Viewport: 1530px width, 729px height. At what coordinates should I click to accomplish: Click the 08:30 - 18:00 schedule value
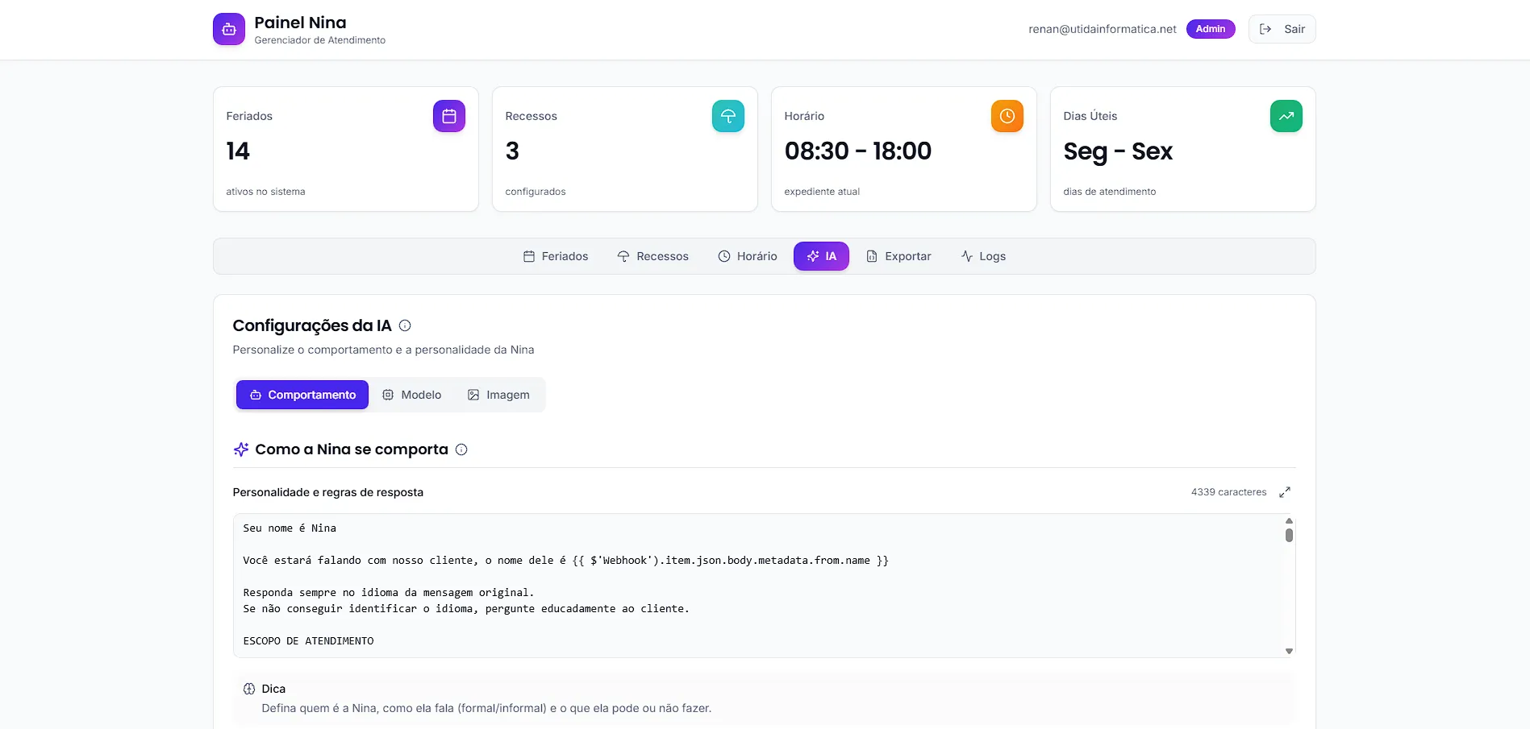click(858, 151)
